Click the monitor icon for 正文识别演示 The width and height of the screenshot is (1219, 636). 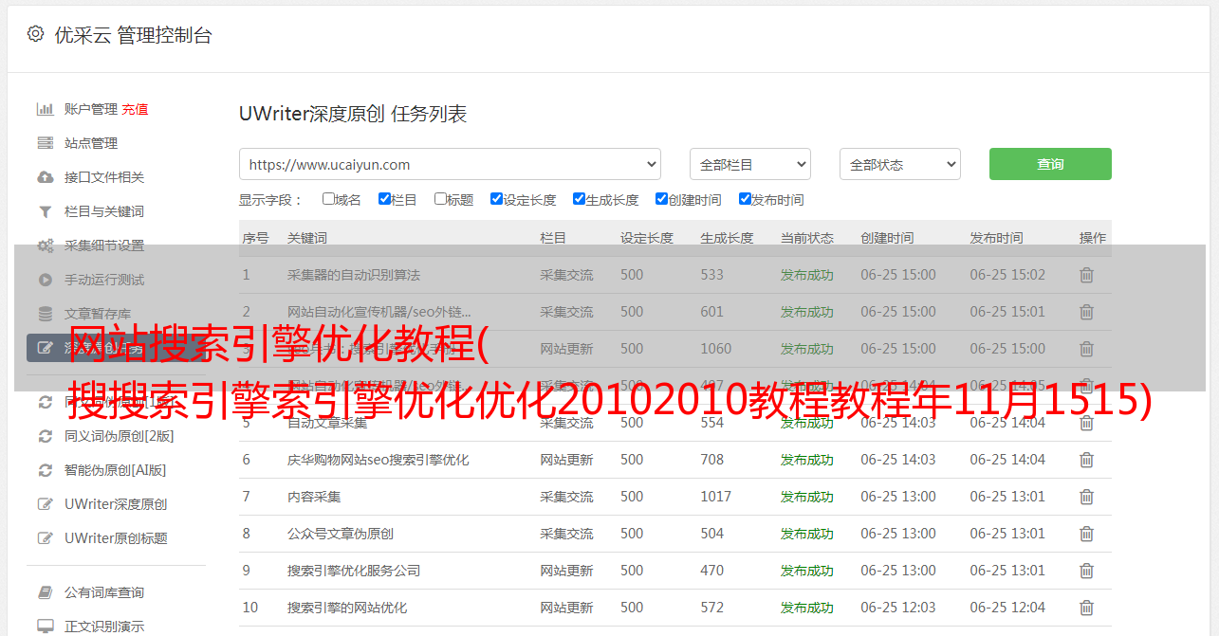point(45,627)
